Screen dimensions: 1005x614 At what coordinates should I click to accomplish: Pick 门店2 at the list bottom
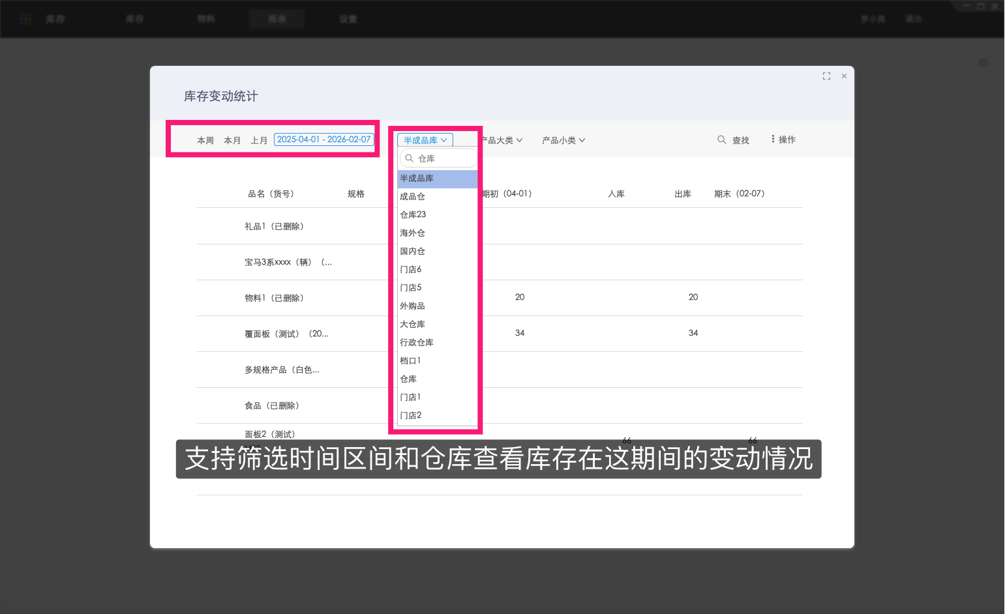click(411, 415)
